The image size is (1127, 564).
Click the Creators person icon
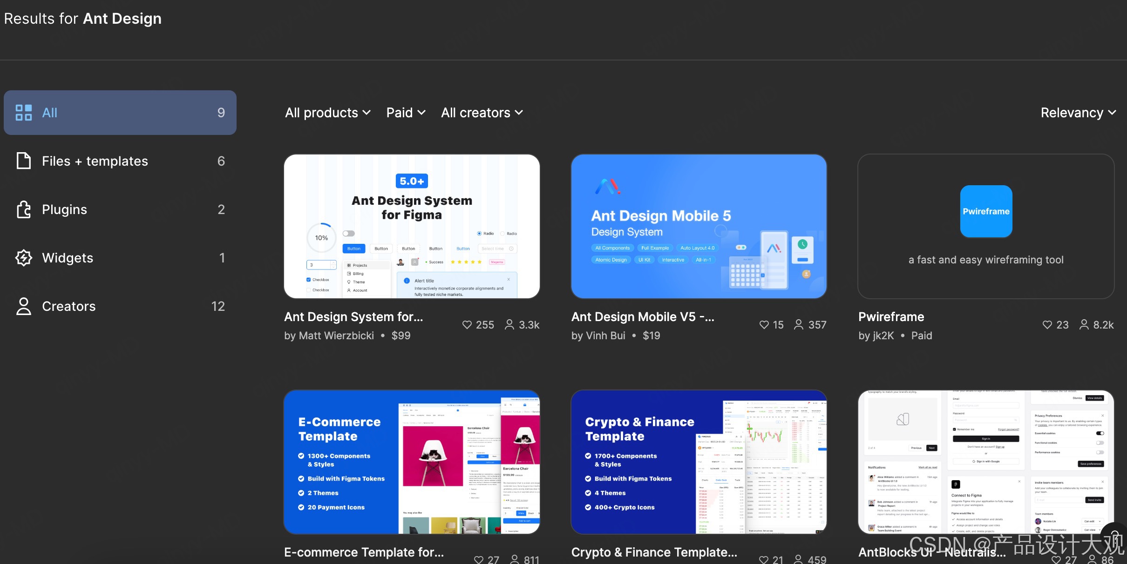(24, 306)
